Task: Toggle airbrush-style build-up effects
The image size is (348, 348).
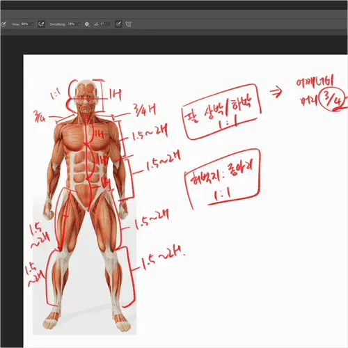Action: pos(41,24)
